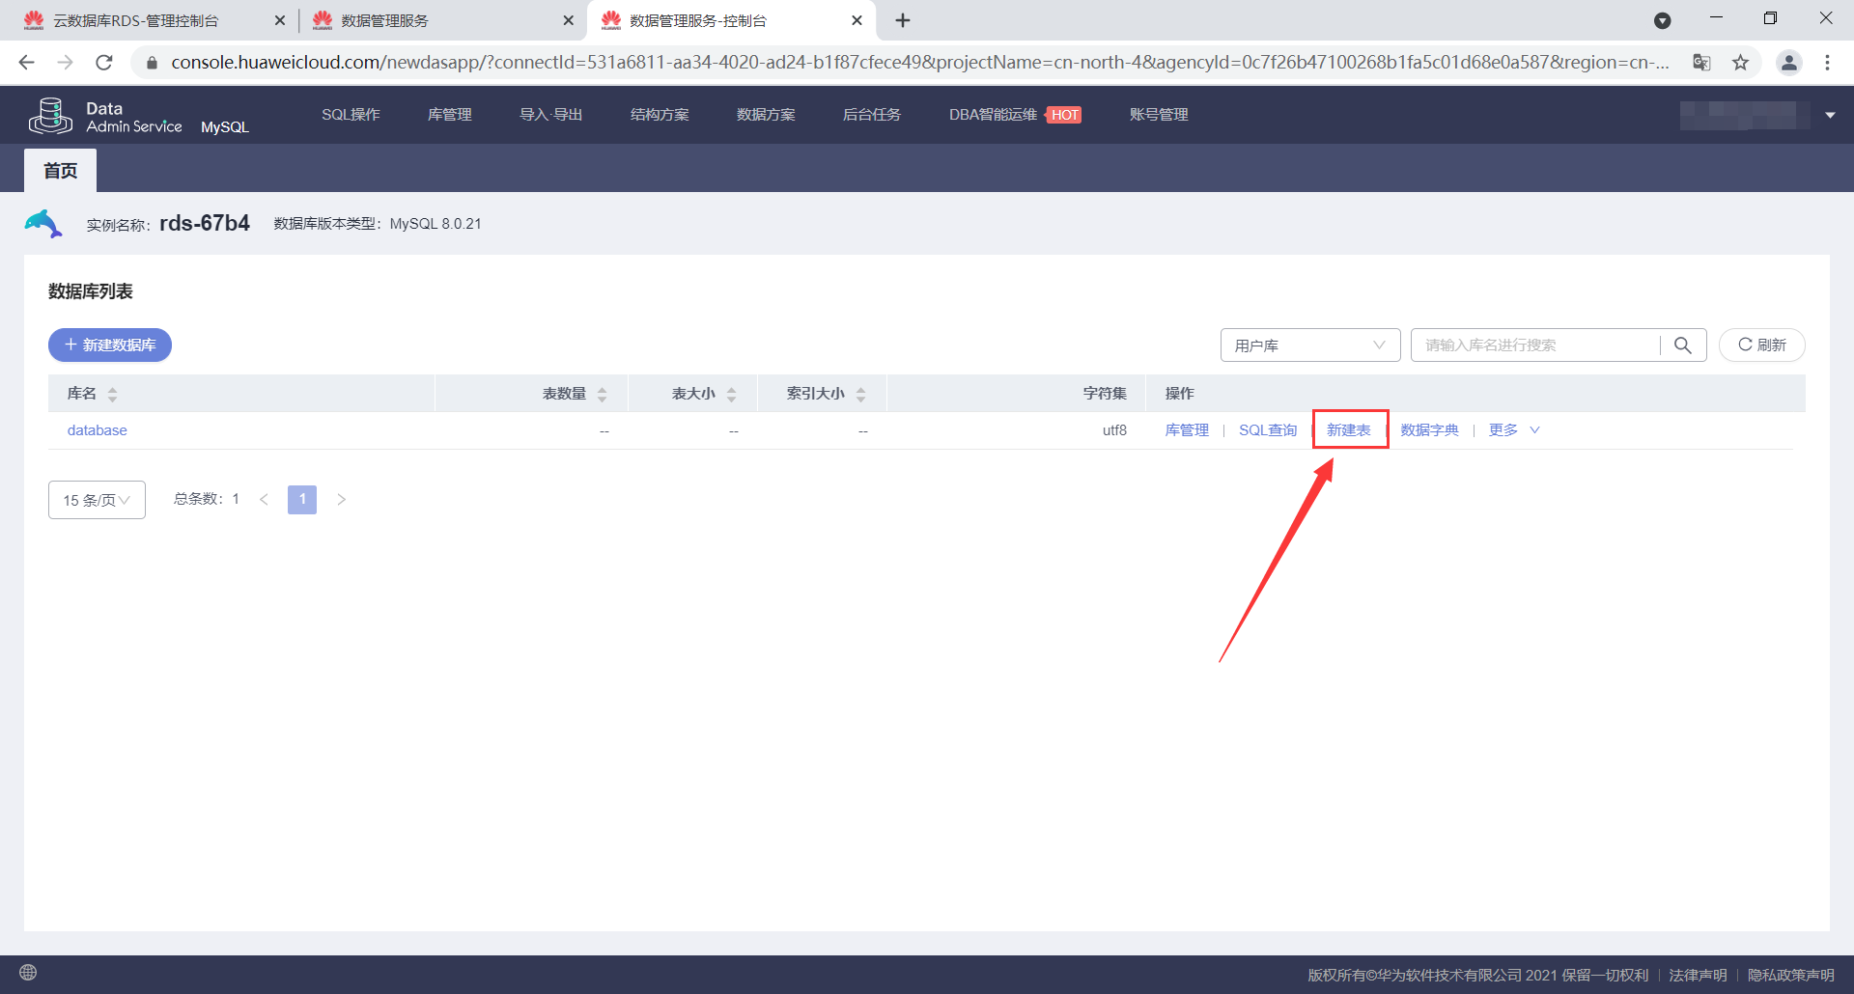Click the 刷新 refresh button
This screenshot has width=1854, height=994.
[1762, 345]
